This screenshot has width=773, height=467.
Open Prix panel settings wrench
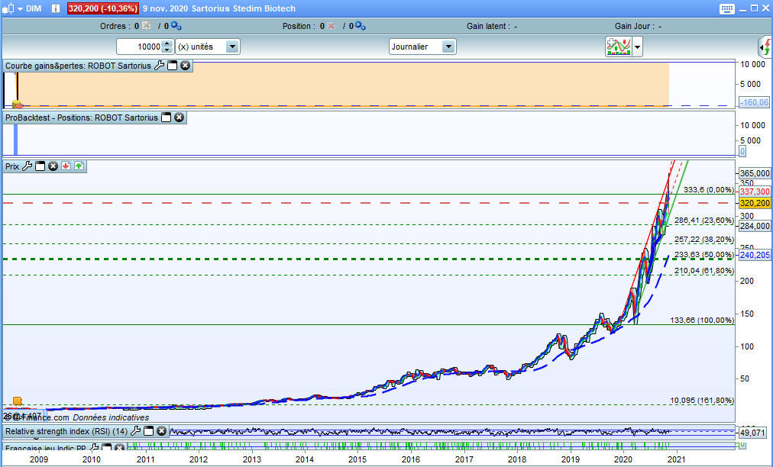(x=27, y=166)
